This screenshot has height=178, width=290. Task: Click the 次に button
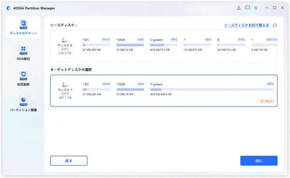pyautogui.click(x=259, y=161)
